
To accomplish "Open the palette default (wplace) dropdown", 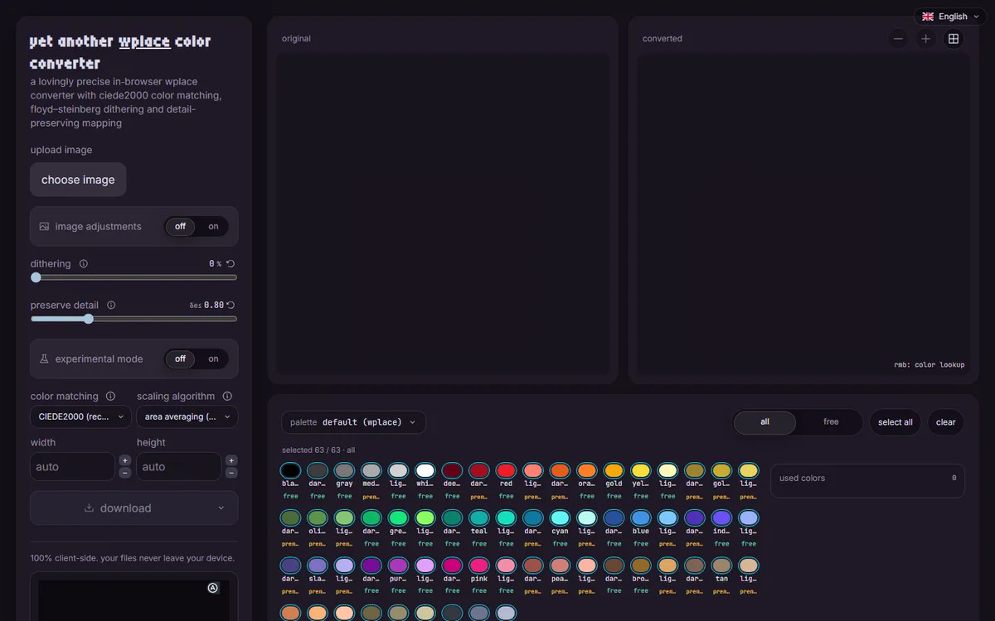I will [x=353, y=422].
